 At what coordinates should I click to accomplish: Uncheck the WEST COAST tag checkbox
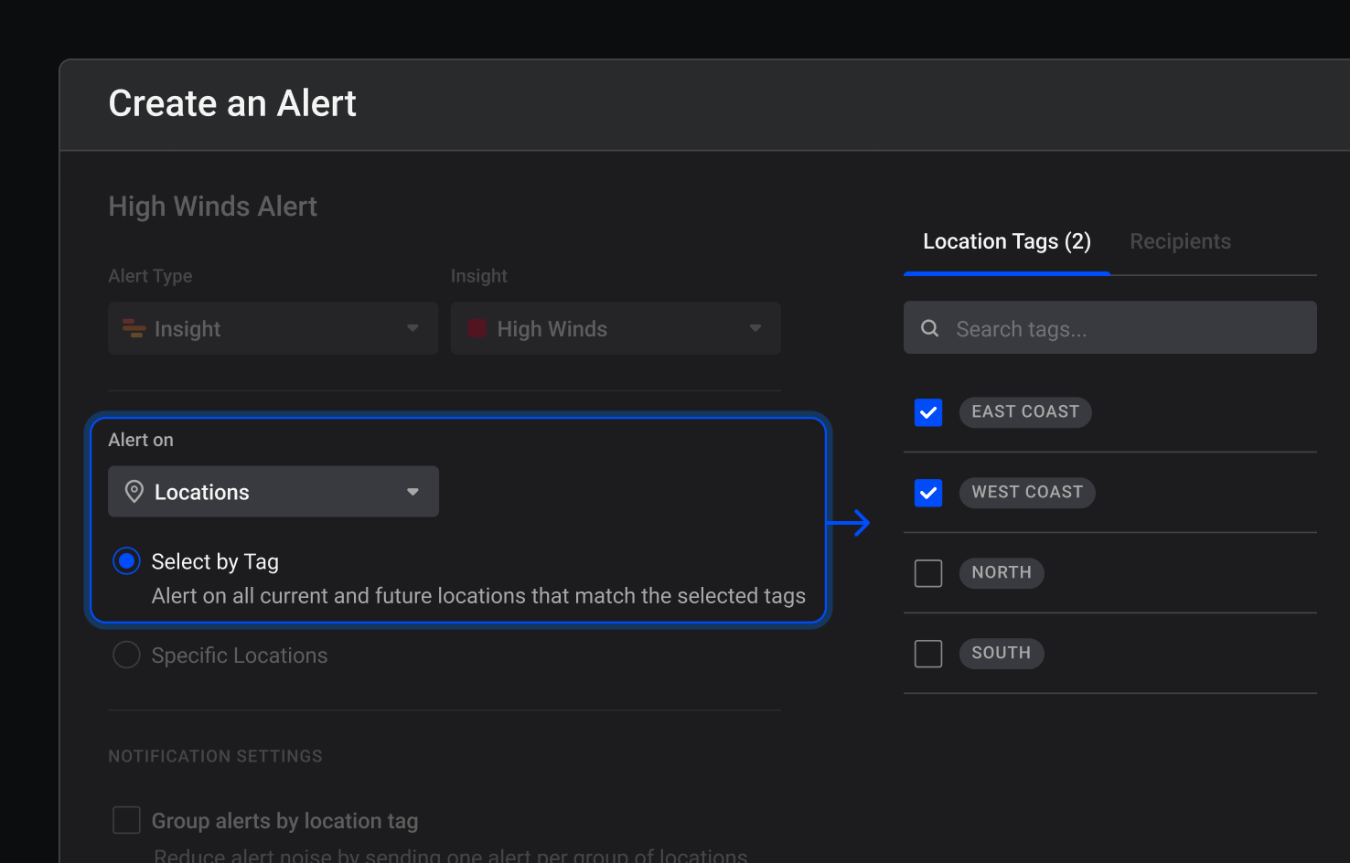tap(928, 493)
